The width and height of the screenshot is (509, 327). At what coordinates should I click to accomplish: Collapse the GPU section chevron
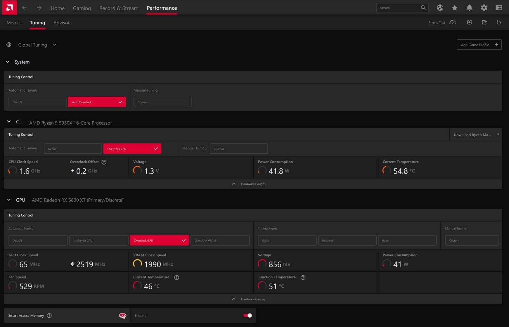coord(9,200)
